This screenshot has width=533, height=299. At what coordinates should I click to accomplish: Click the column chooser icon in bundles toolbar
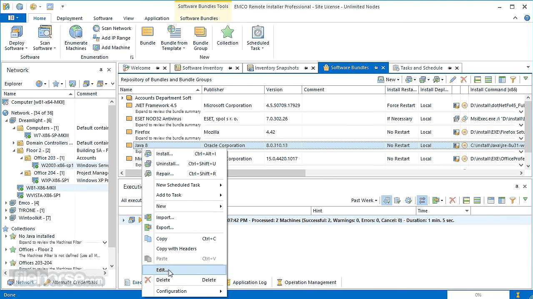click(502, 80)
